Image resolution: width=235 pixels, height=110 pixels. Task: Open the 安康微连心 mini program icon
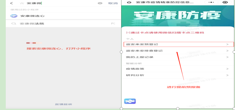[x=14, y=16]
